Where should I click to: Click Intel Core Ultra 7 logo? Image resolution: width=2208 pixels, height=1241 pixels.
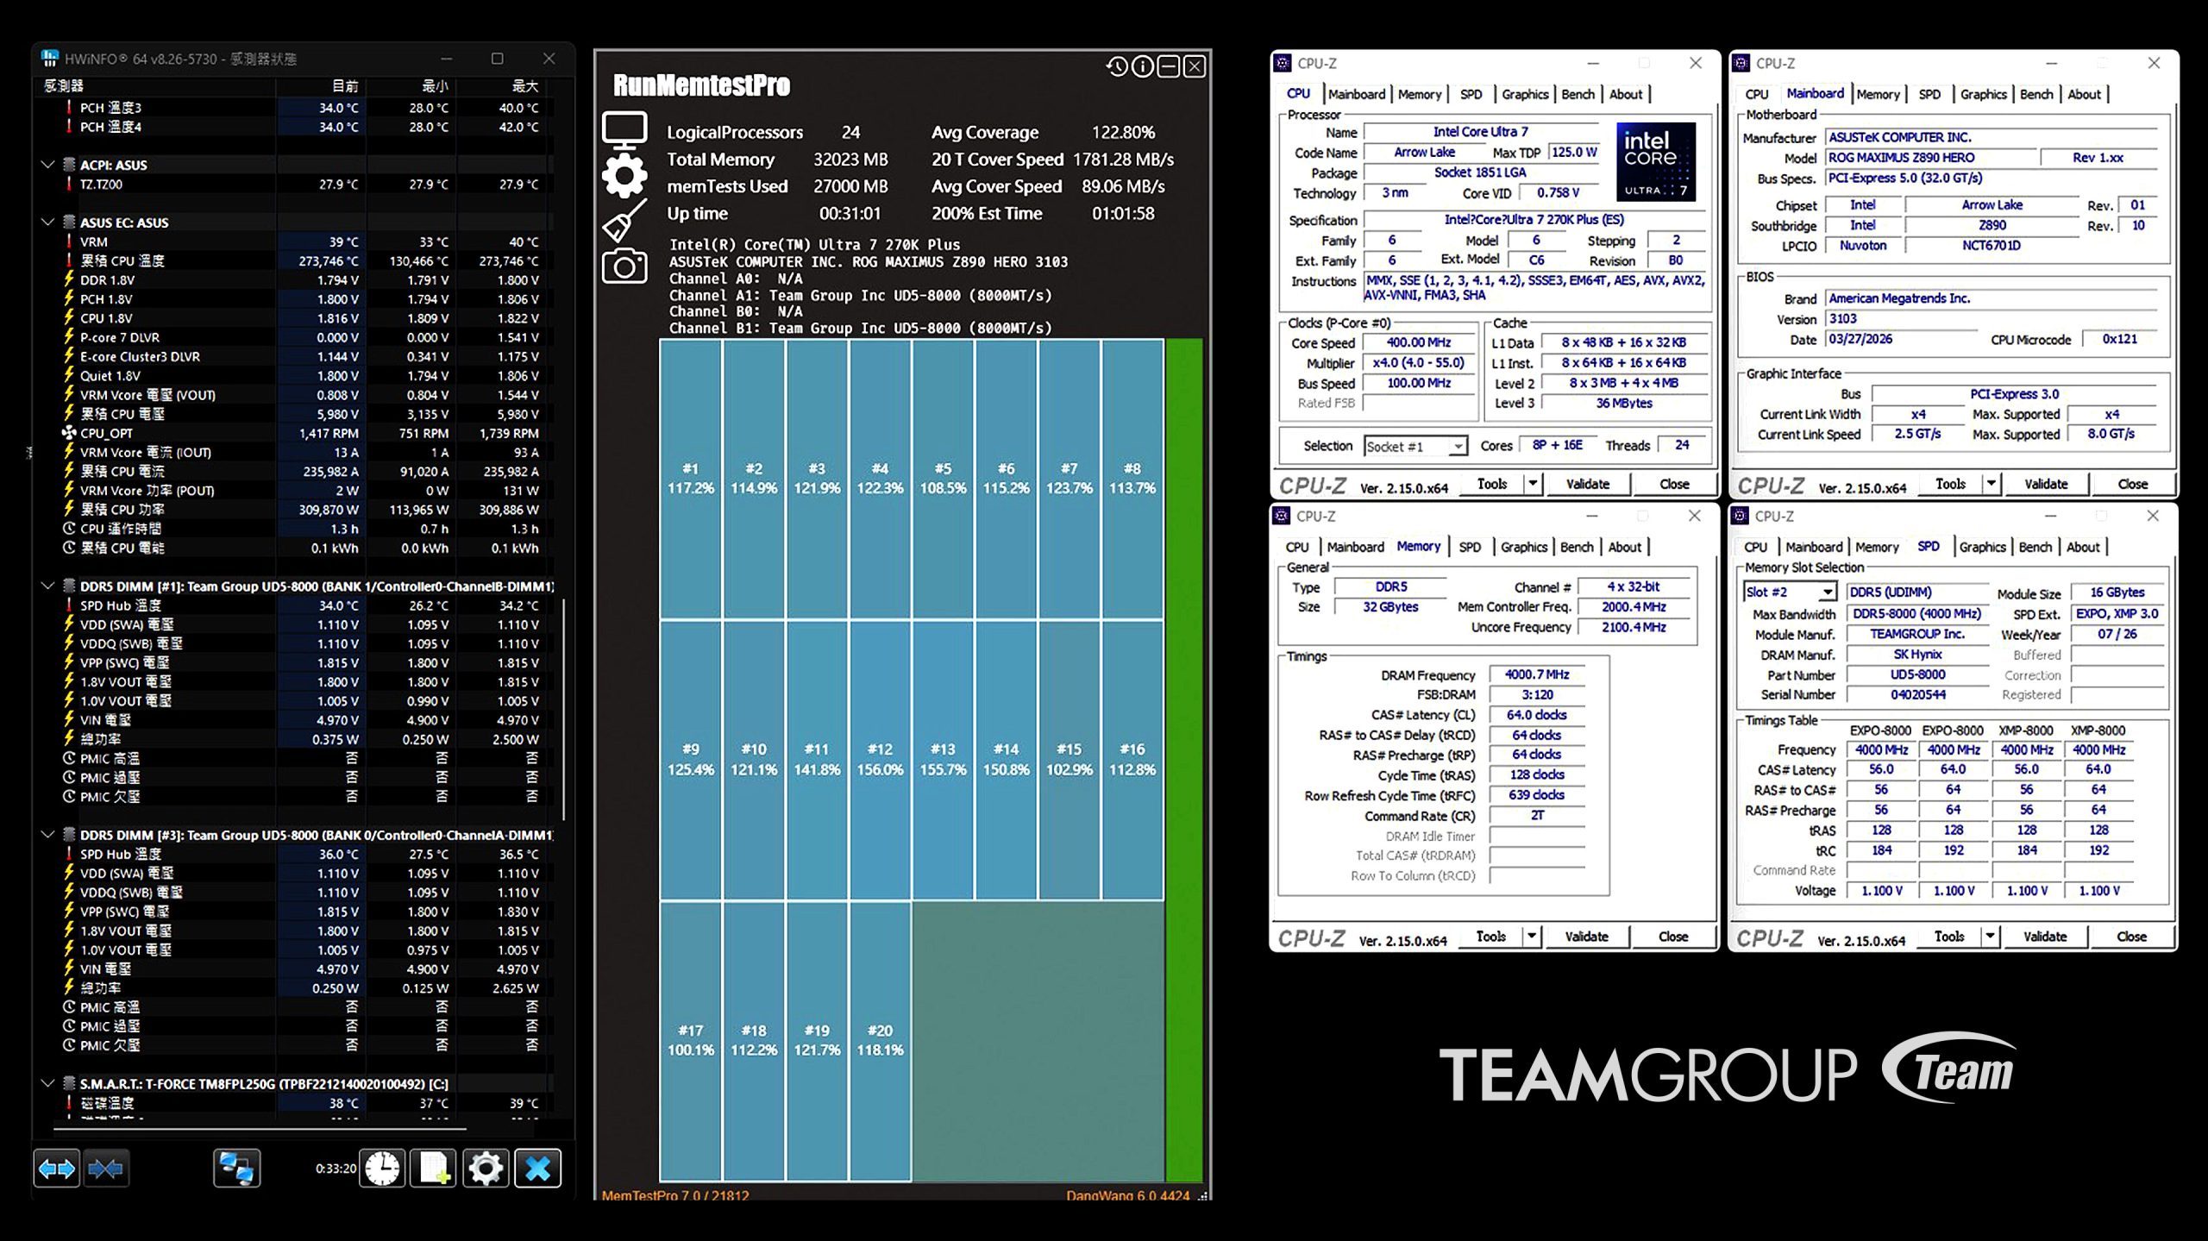[1655, 161]
